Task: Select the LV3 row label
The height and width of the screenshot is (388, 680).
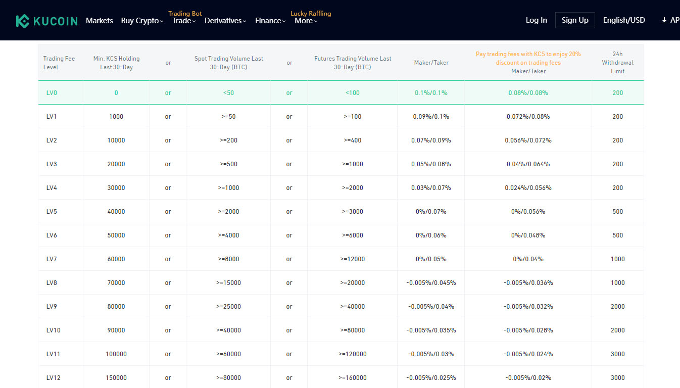Action: [x=52, y=164]
